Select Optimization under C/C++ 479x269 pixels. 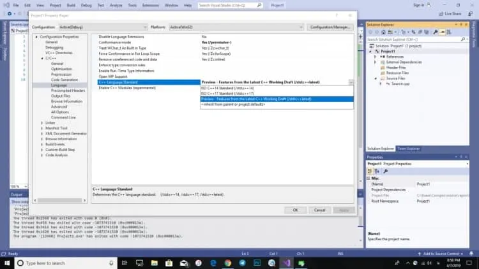[x=61, y=69]
